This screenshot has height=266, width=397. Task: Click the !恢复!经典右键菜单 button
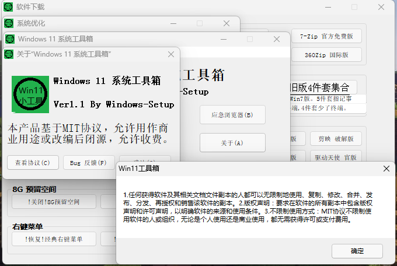pos(54,239)
